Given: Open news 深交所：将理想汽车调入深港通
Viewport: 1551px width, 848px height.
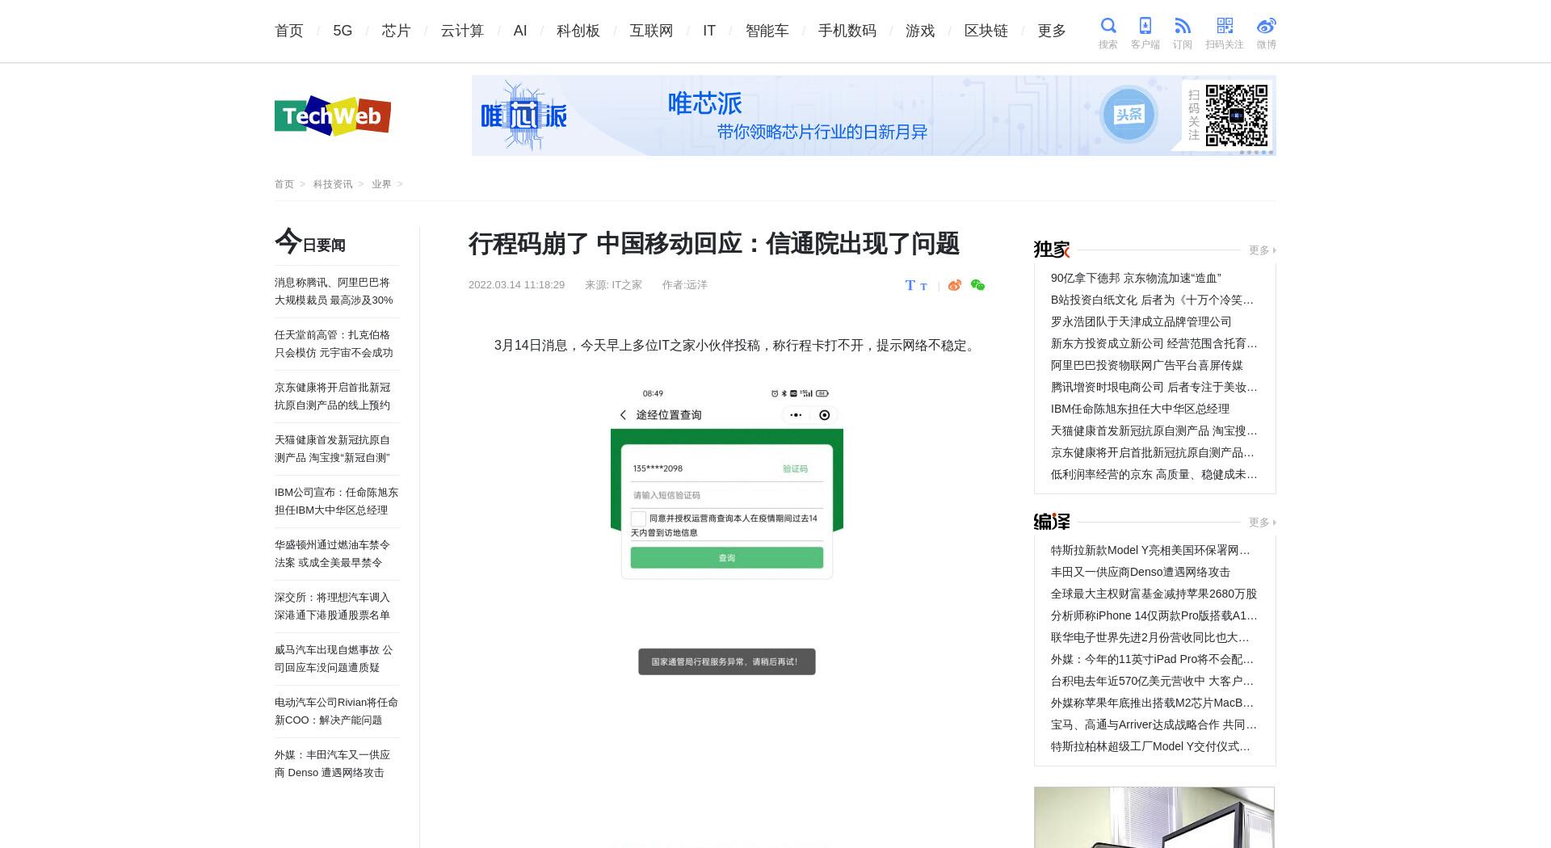Looking at the screenshot, I should pyautogui.click(x=332, y=607).
